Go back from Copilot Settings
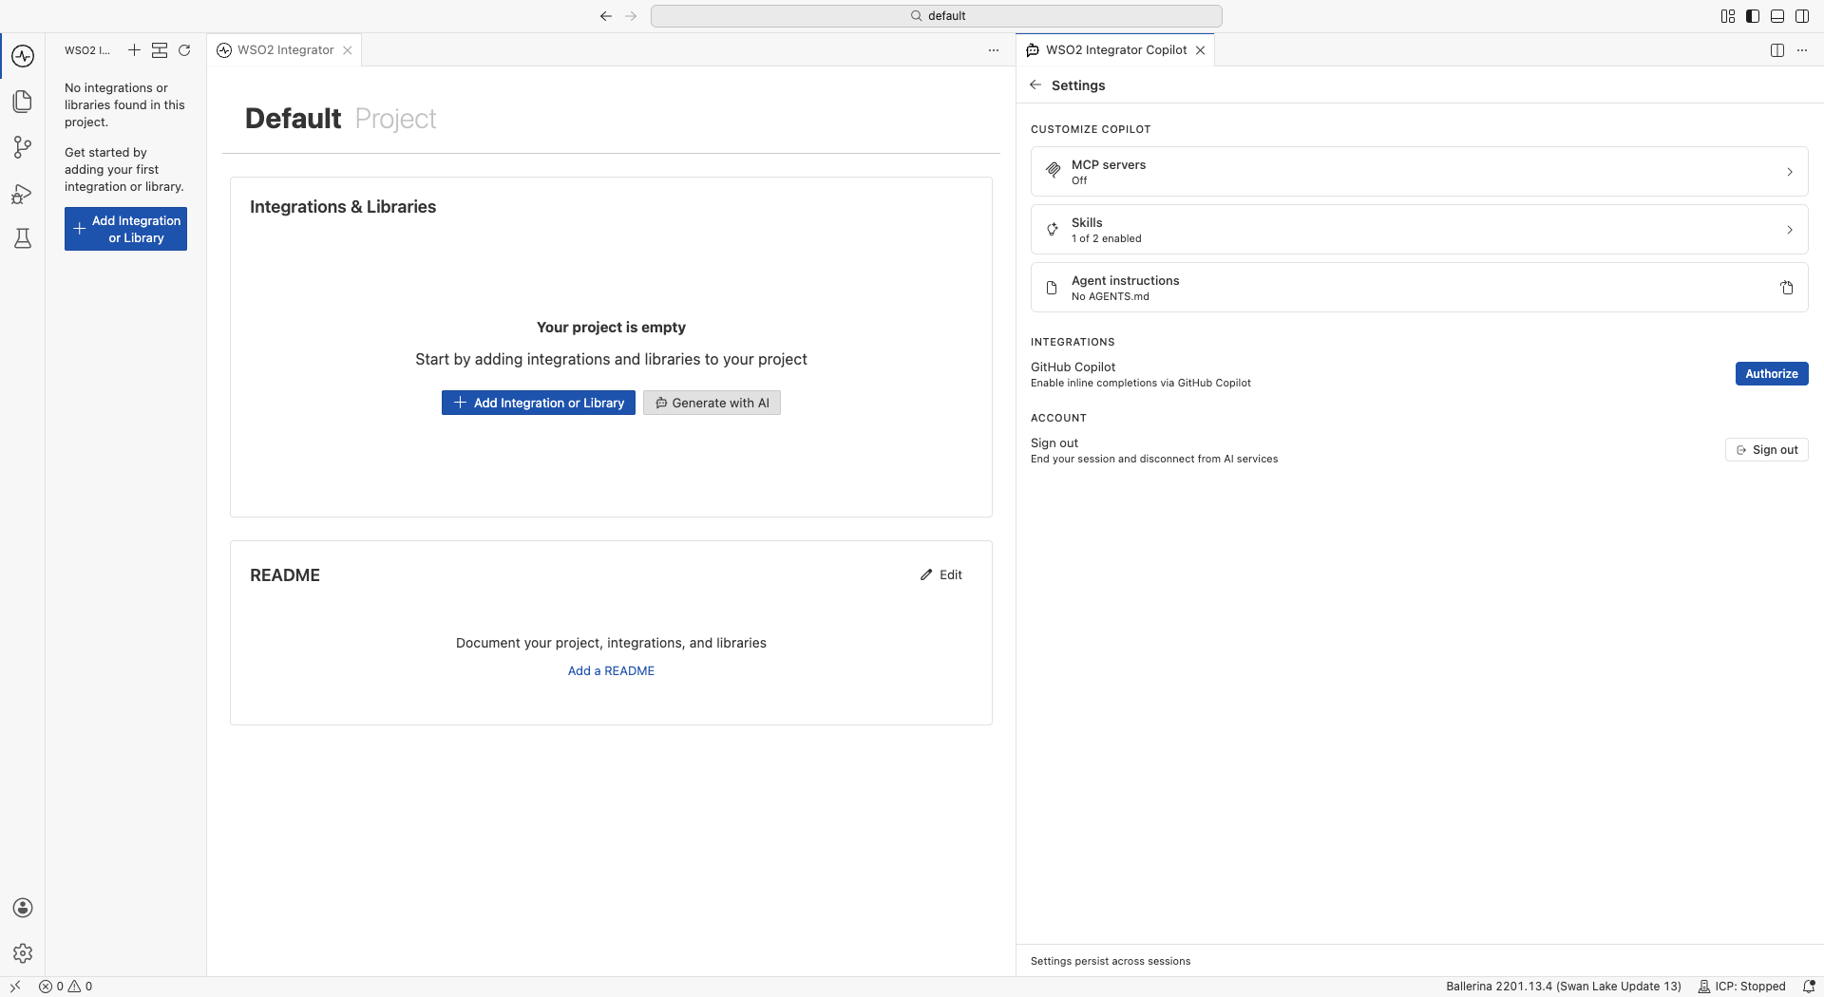Viewport: 1824px width, 997px height. 1035,85
